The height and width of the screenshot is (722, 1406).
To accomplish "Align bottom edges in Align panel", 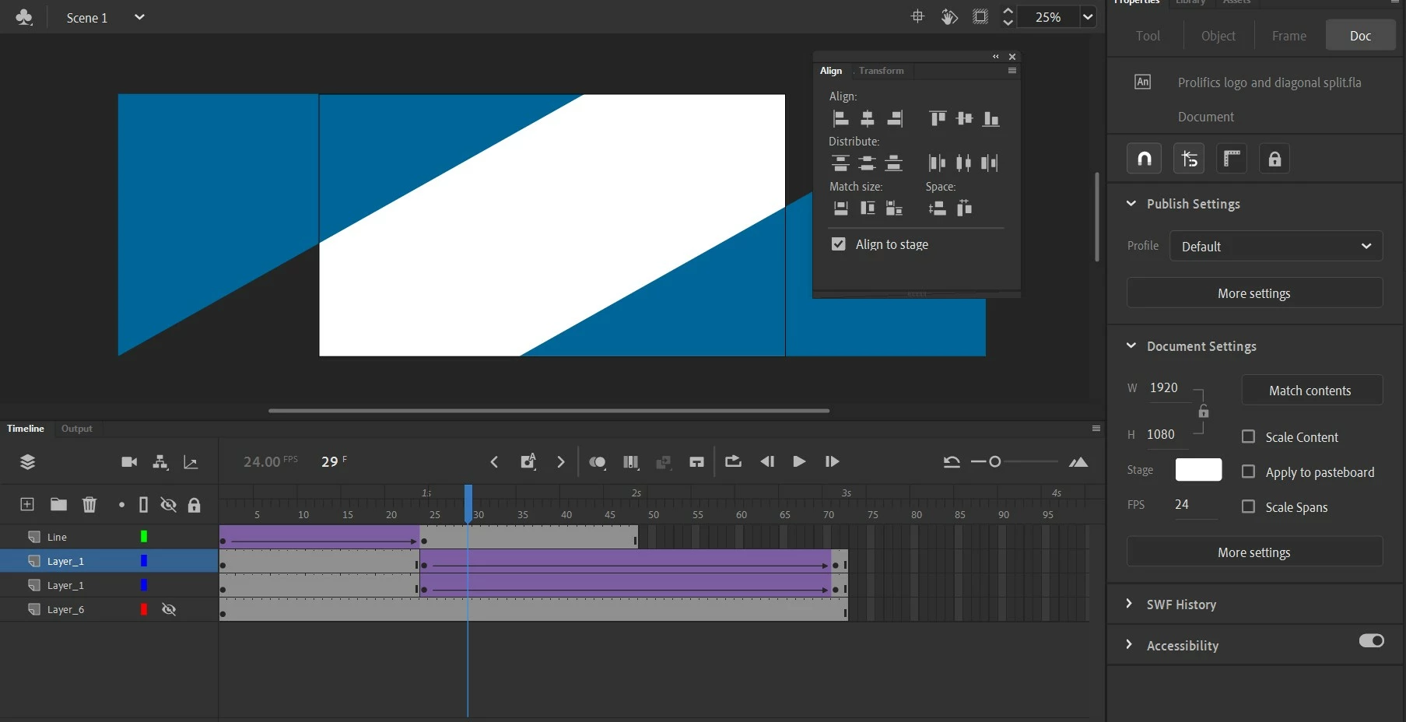I will click(991, 118).
